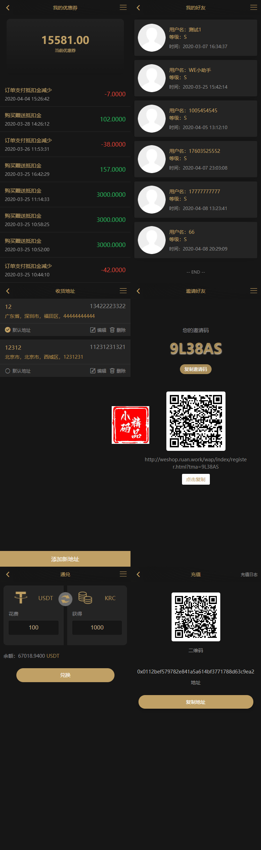Tap the recharge address QR code
The image size is (261, 850).
[196, 617]
